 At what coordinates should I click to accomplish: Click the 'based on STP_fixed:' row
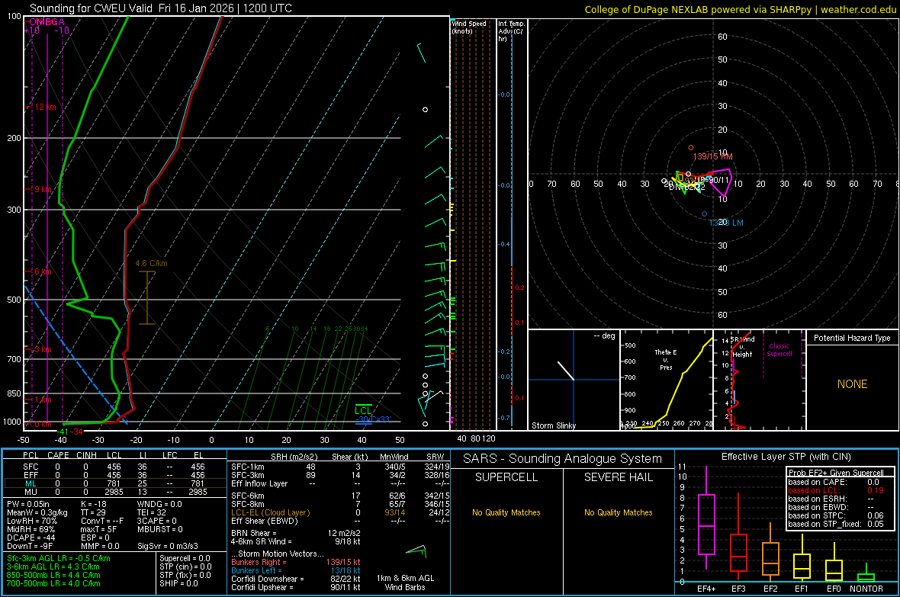point(836,524)
